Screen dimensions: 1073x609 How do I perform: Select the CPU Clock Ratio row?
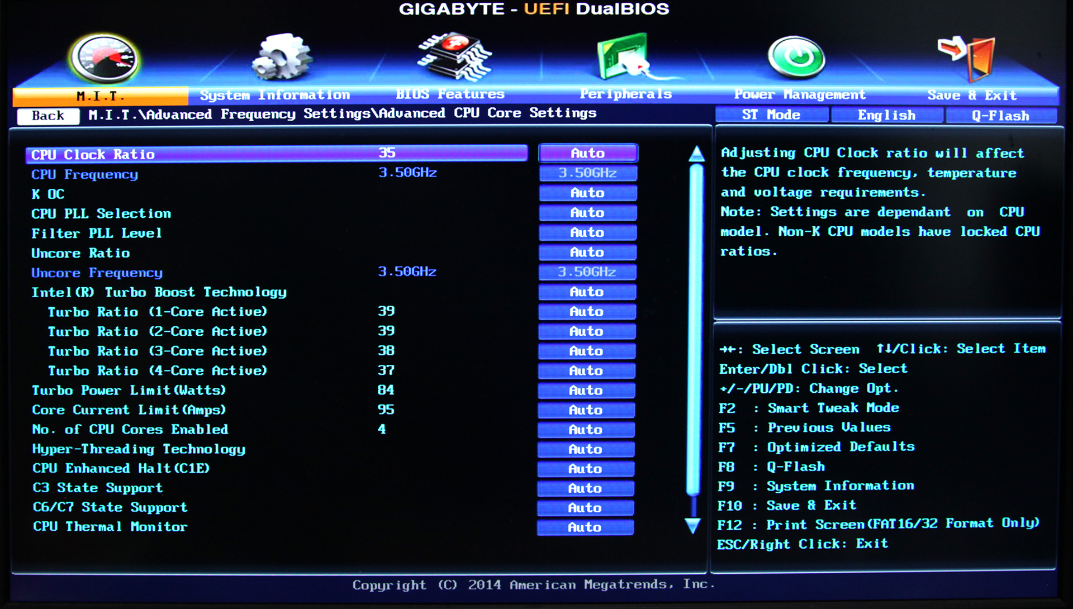277,154
